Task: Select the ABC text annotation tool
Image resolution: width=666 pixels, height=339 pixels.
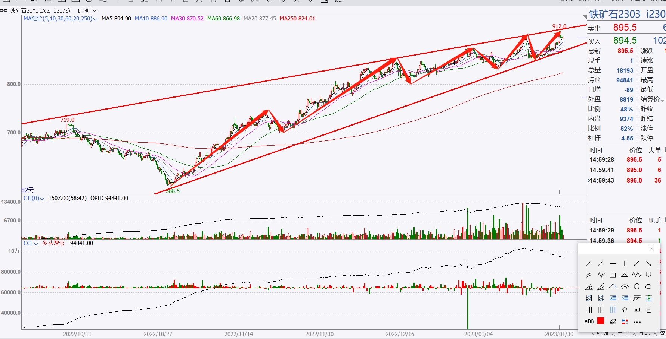Action: (x=589, y=321)
